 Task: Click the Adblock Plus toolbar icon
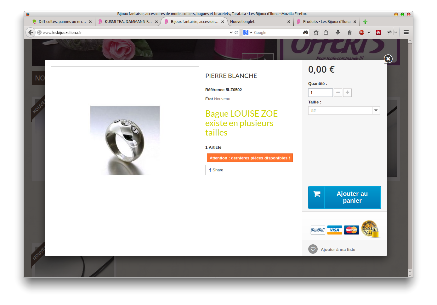pyautogui.click(x=362, y=32)
